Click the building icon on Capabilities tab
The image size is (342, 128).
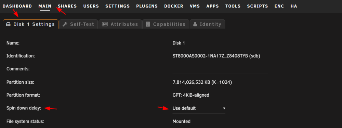click(148, 24)
